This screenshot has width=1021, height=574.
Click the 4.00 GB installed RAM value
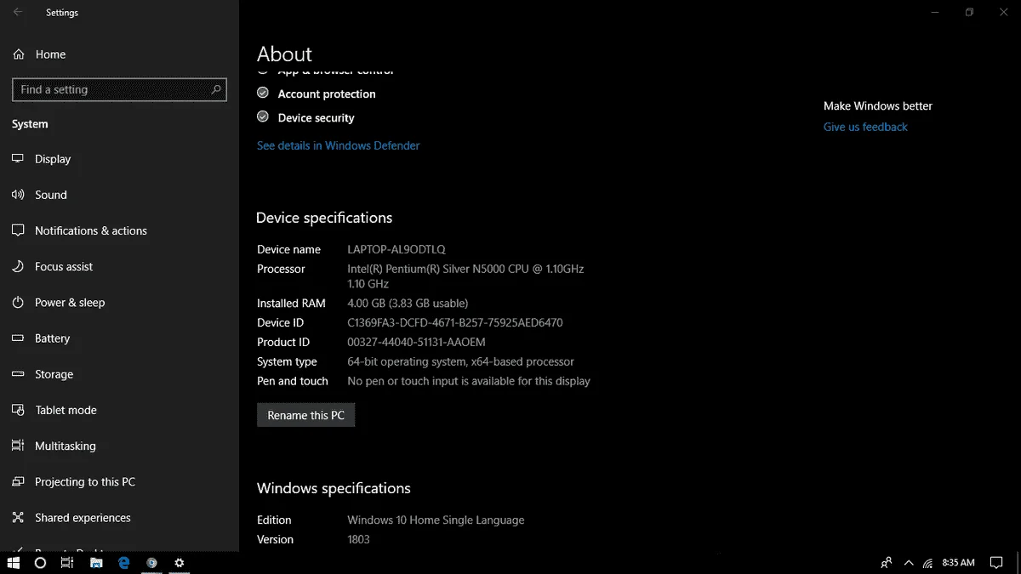coord(408,303)
